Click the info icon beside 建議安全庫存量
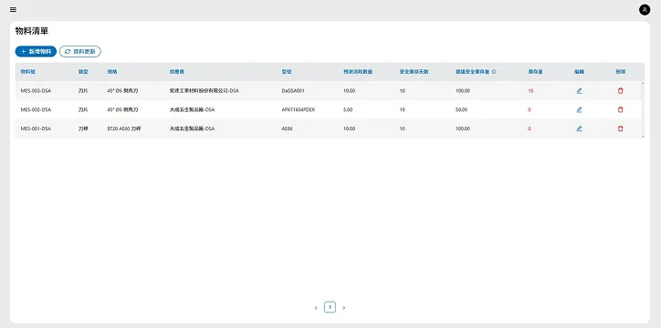 494,71
